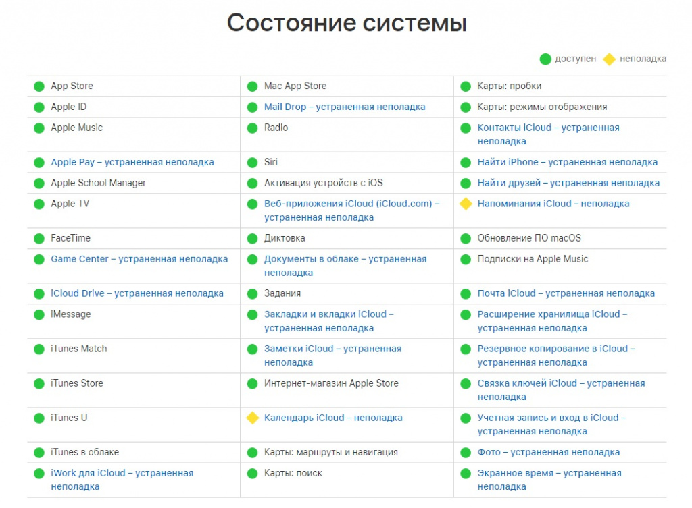692x508 pixels.
Task: Open Mail Drop resolved issue link
Action: (x=345, y=107)
